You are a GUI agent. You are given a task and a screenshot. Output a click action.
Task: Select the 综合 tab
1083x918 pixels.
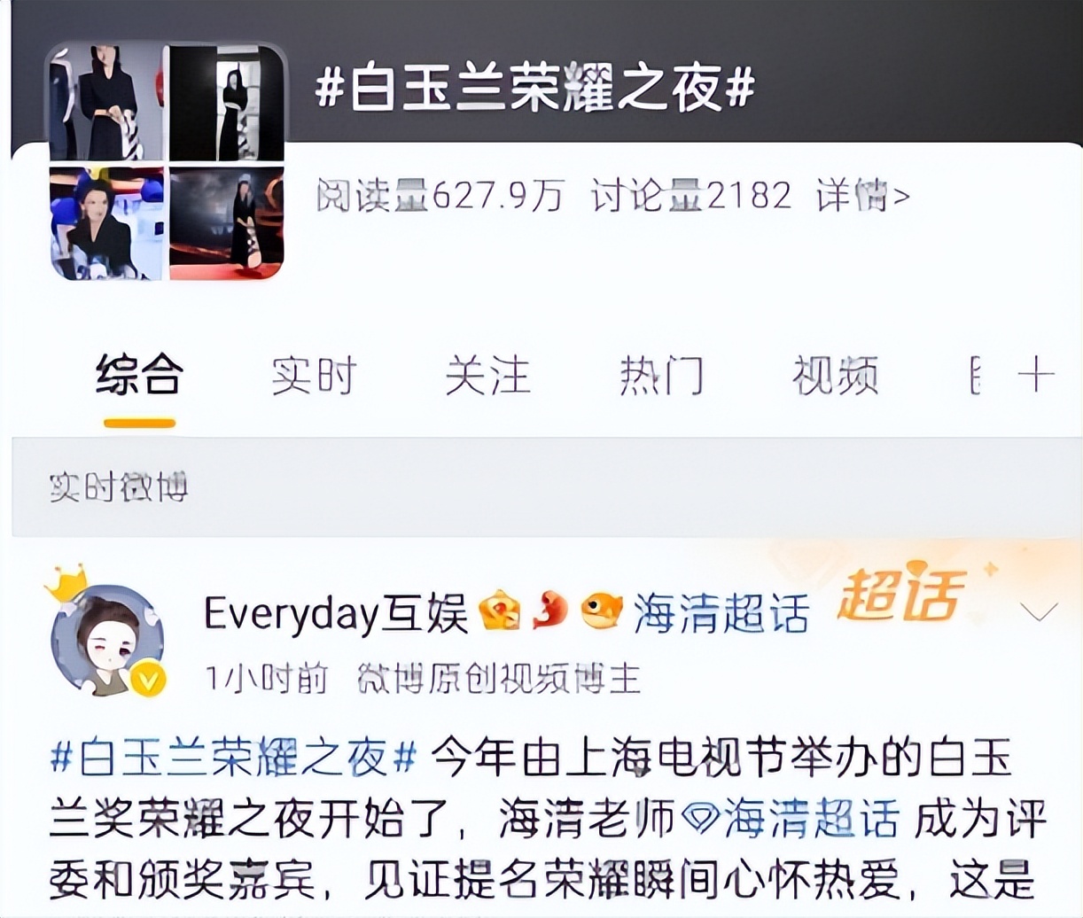139,375
